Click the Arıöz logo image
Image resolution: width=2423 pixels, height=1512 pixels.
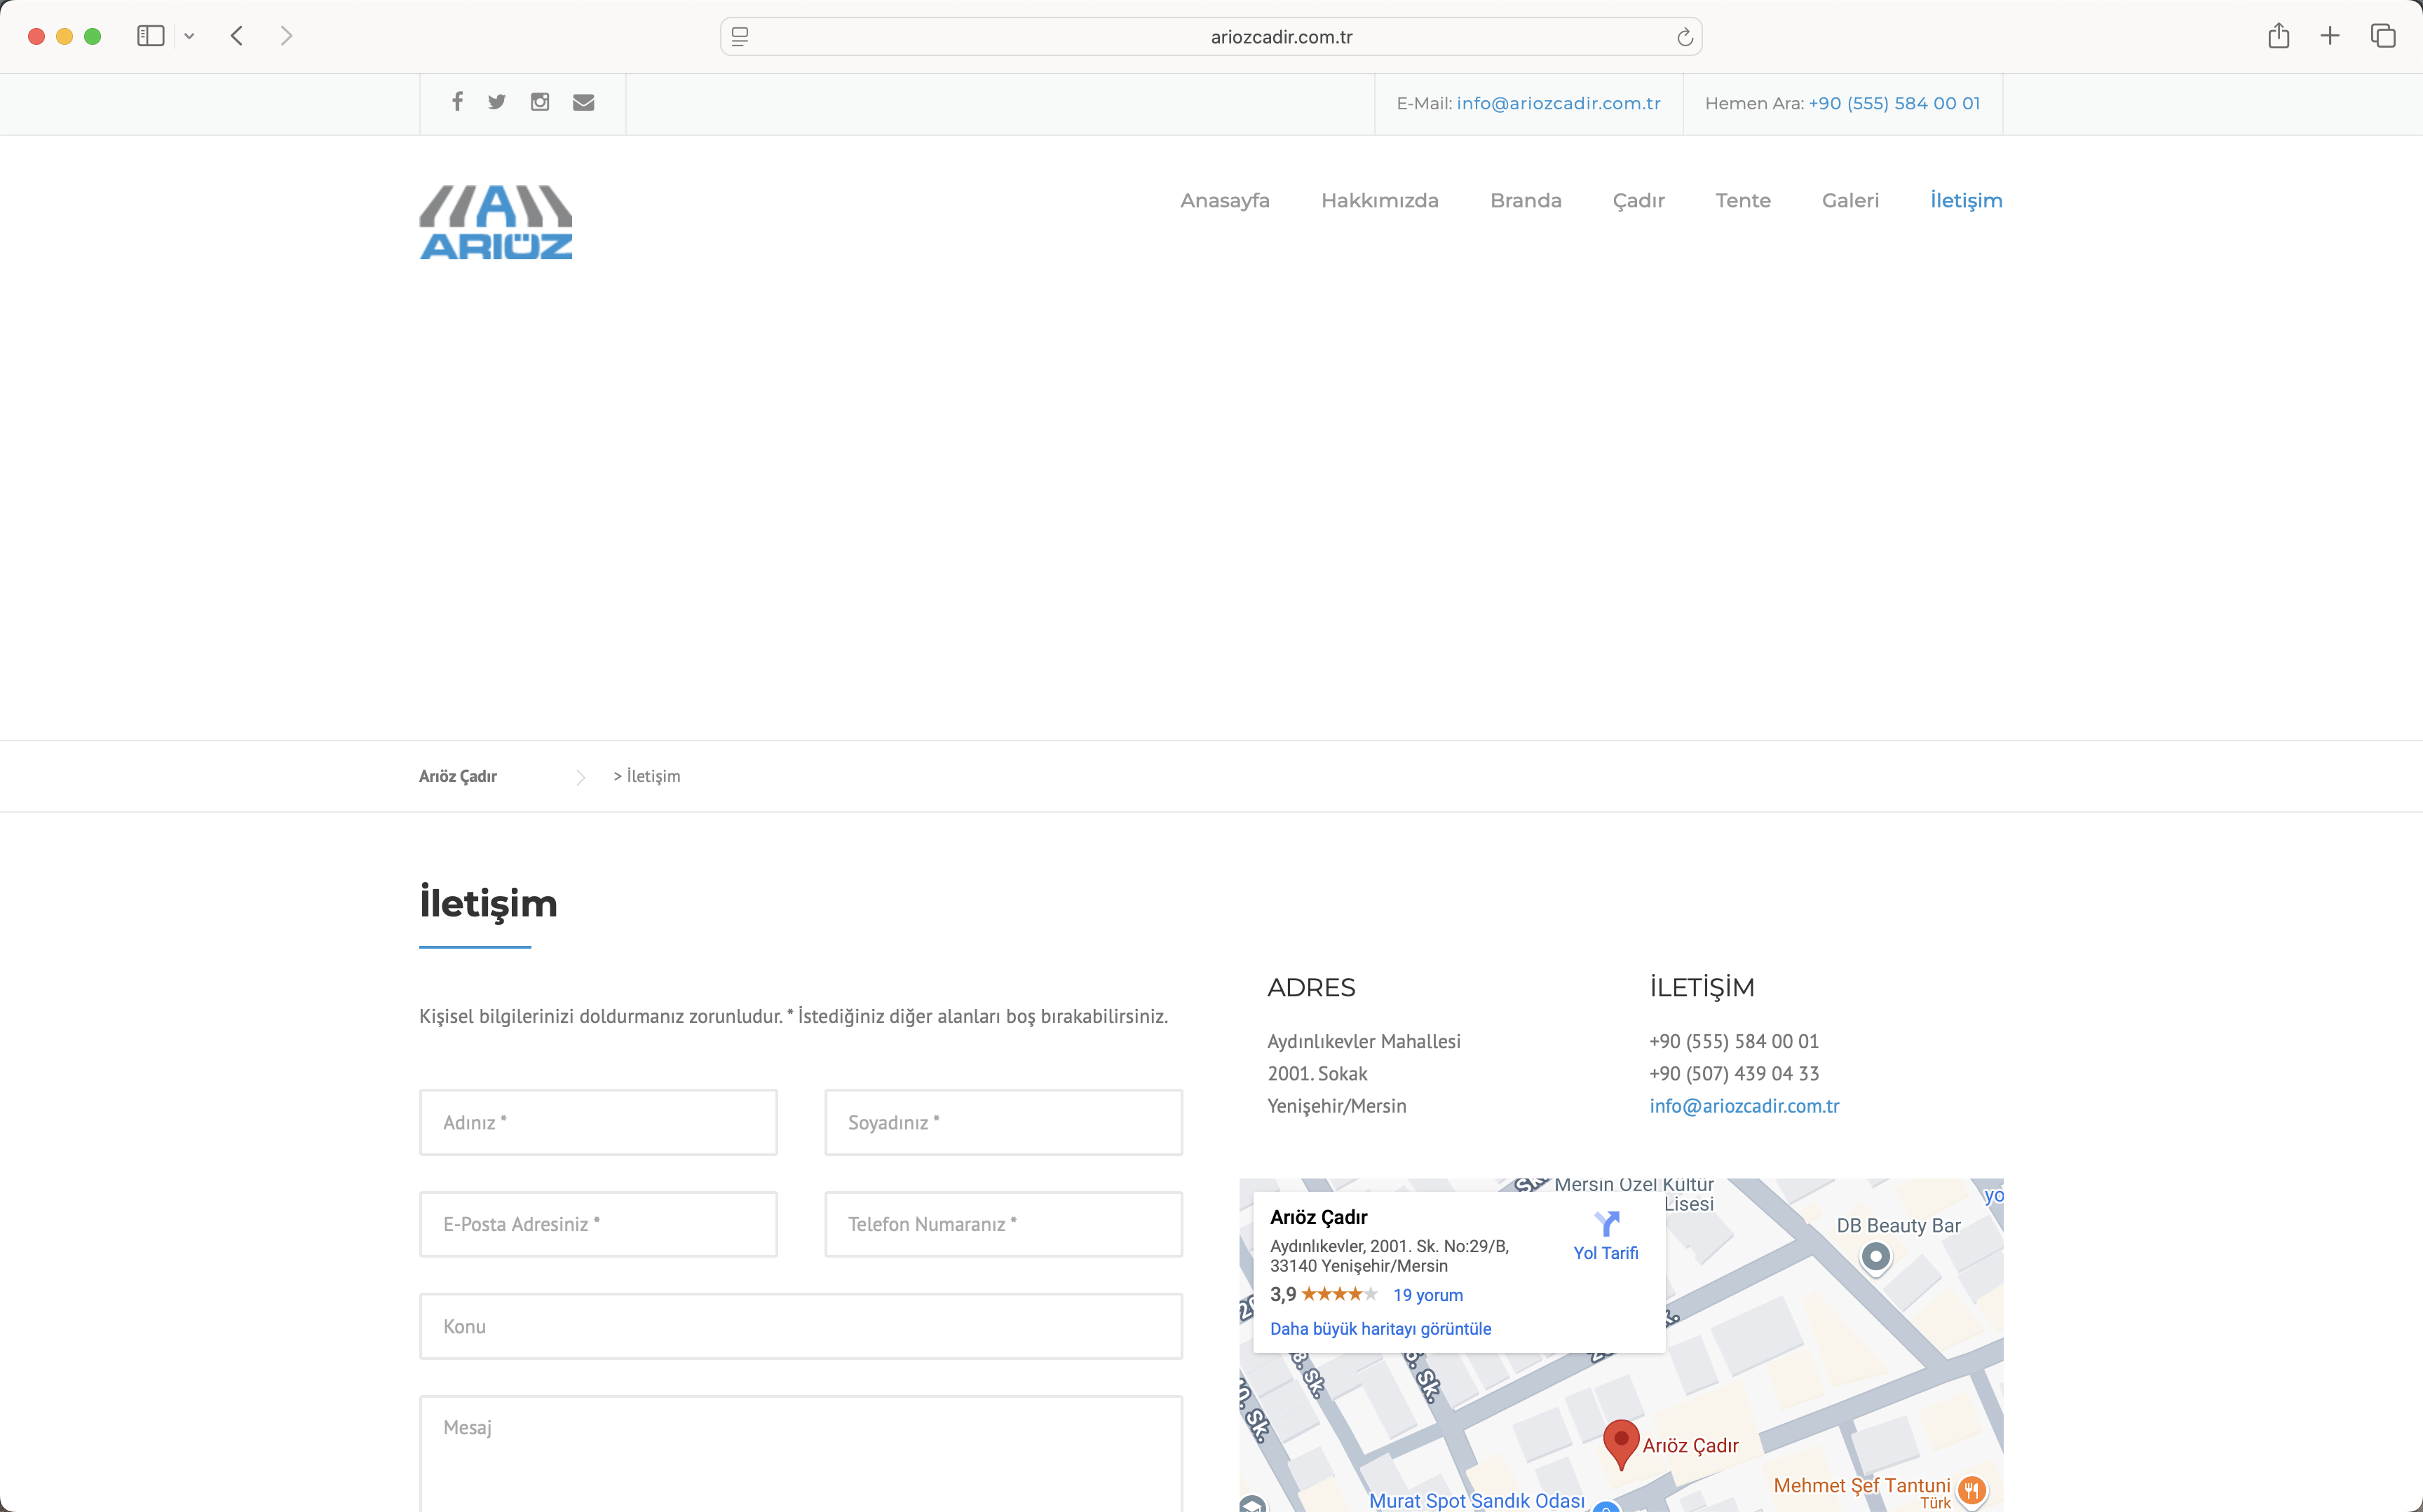pos(496,222)
